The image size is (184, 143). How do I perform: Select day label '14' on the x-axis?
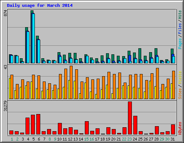click(x=81, y=139)
